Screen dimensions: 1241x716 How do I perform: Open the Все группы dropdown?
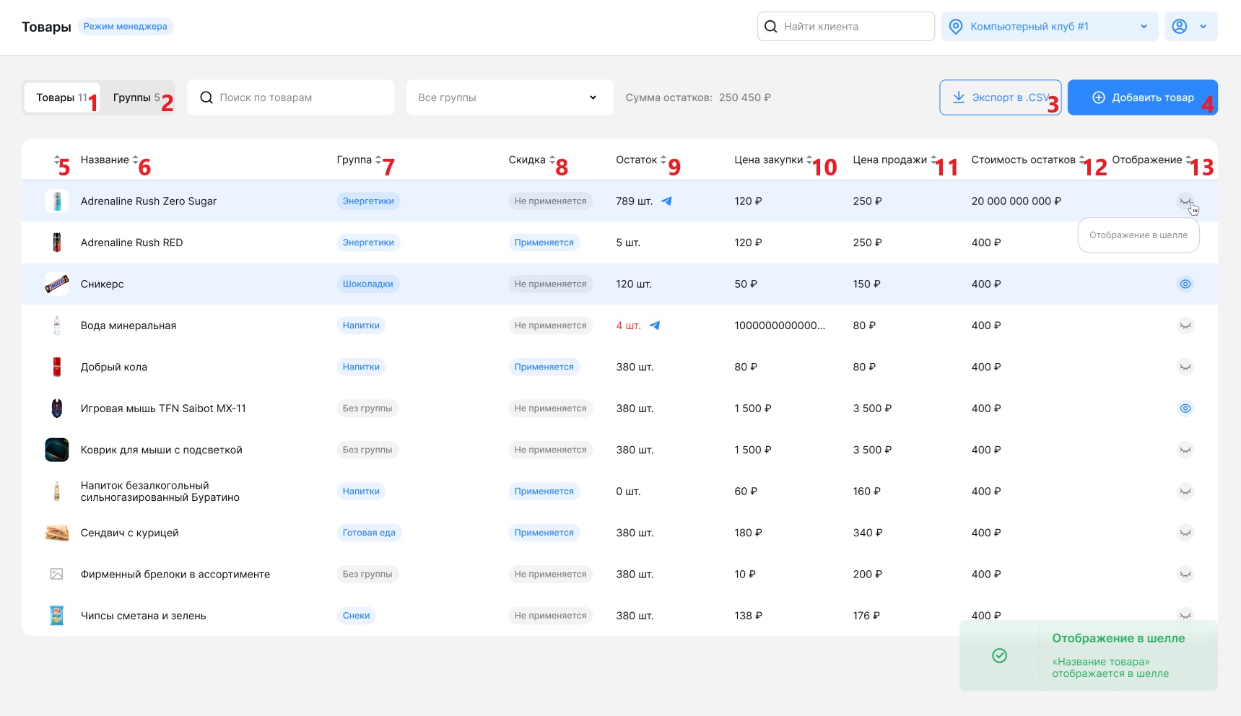point(510,97)
